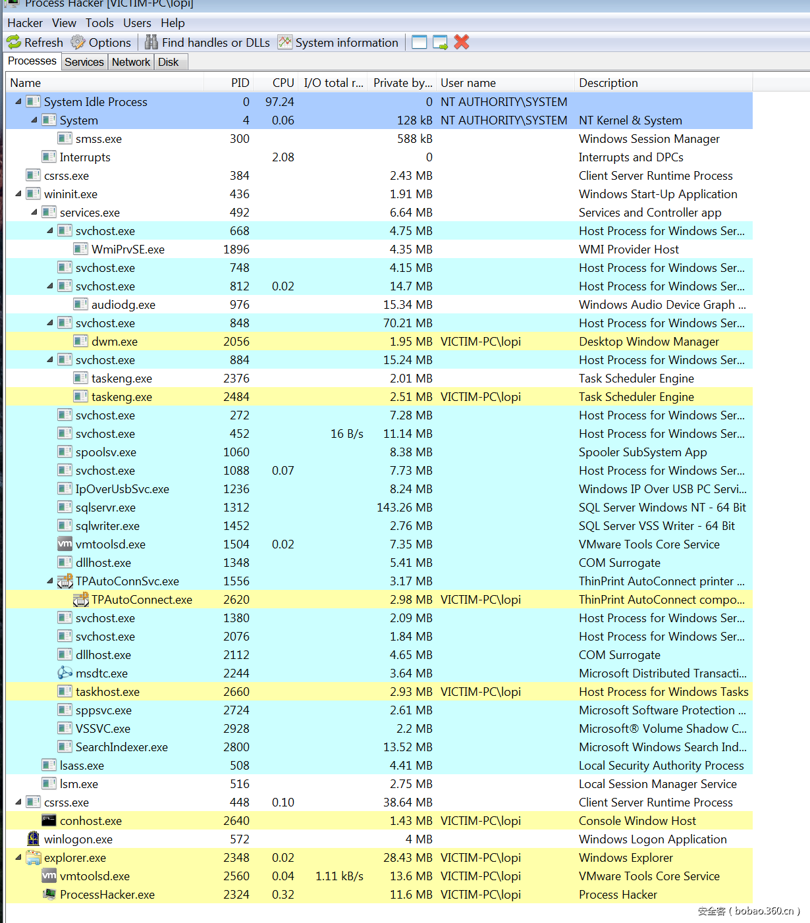Viewport: 810px width, 923px height.
Task: Collapse the TPAutoConnSvc.exe tree node
Action: (50, 581)
